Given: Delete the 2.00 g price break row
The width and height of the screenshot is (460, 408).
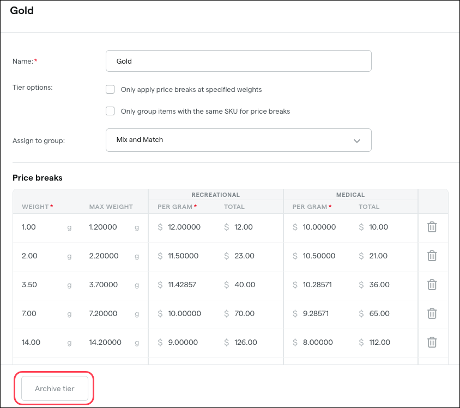Looking at the screenshot, I should [432, 256].
